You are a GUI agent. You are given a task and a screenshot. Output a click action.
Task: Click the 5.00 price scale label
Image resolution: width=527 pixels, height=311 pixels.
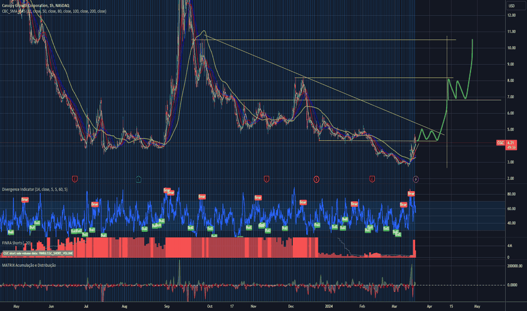pos(511,129)
